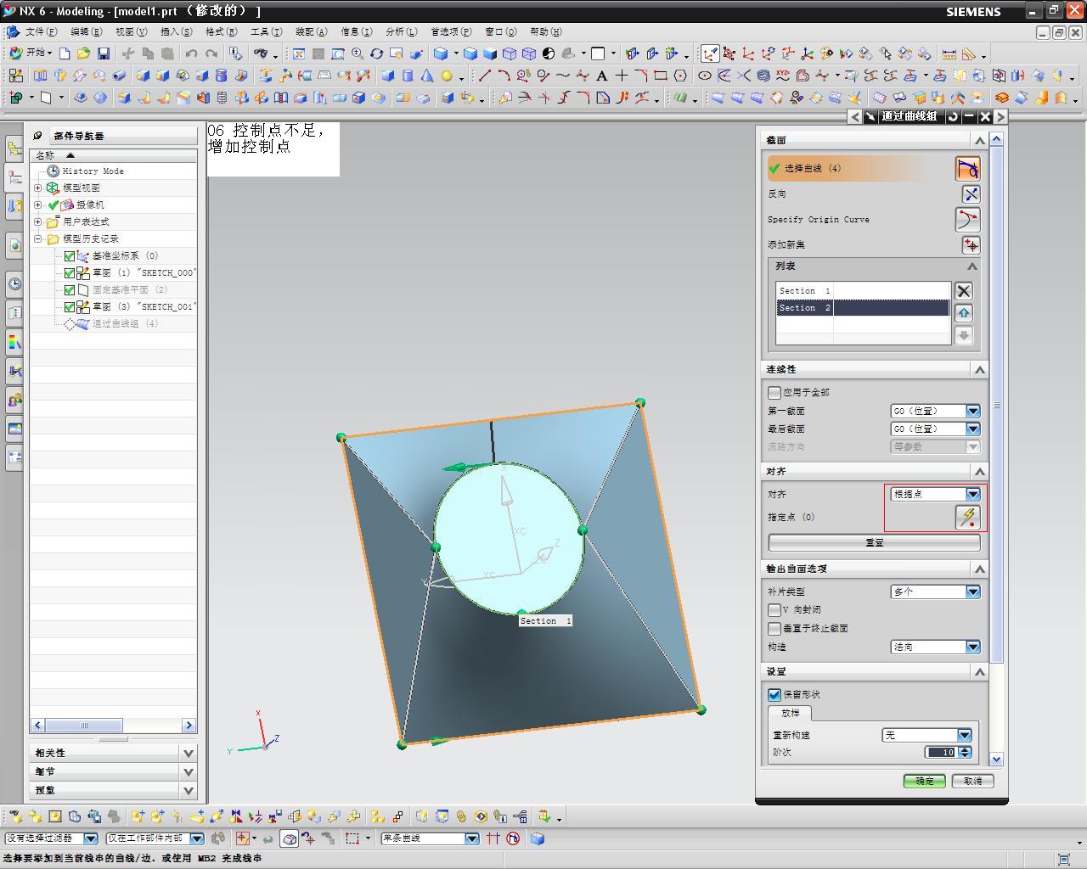Click the 阶次 degree stepper arrows
The height and width of the screenshot is (869, 1087).
coord(965,752)
